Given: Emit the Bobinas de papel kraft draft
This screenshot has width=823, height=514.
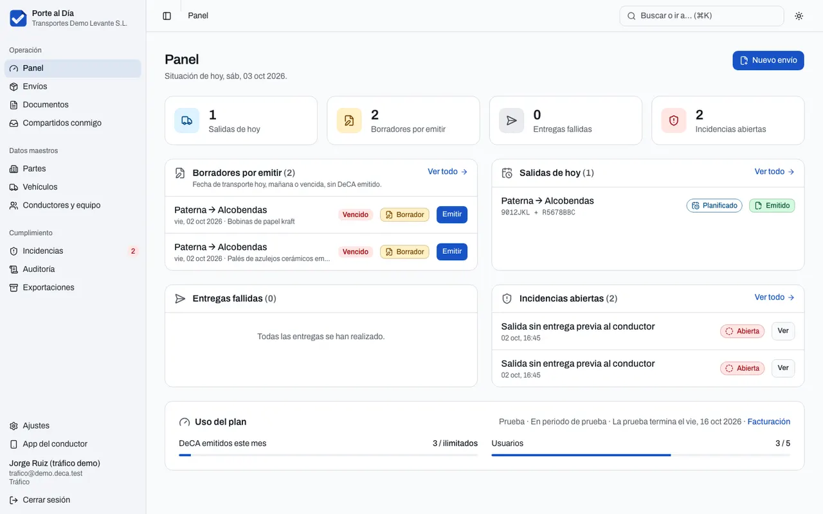Looking at the screenshot, I should (x=452, y=215).
